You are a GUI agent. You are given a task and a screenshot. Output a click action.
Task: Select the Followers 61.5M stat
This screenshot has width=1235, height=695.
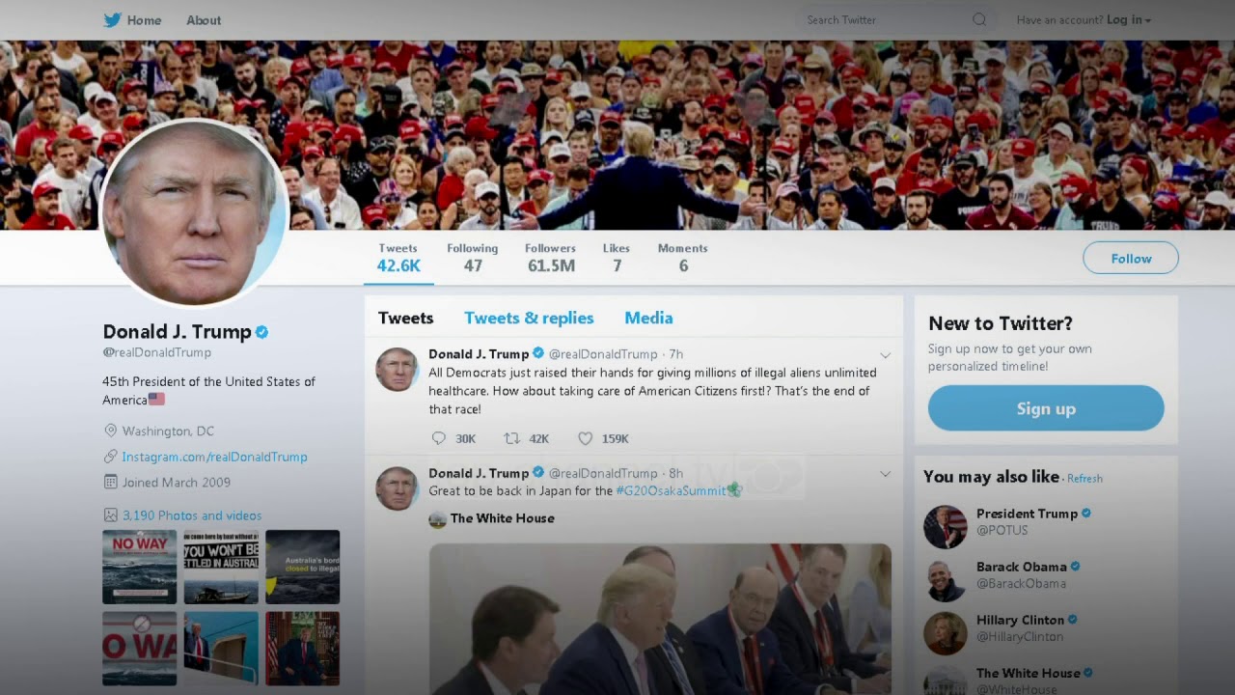tap(550, 258)
